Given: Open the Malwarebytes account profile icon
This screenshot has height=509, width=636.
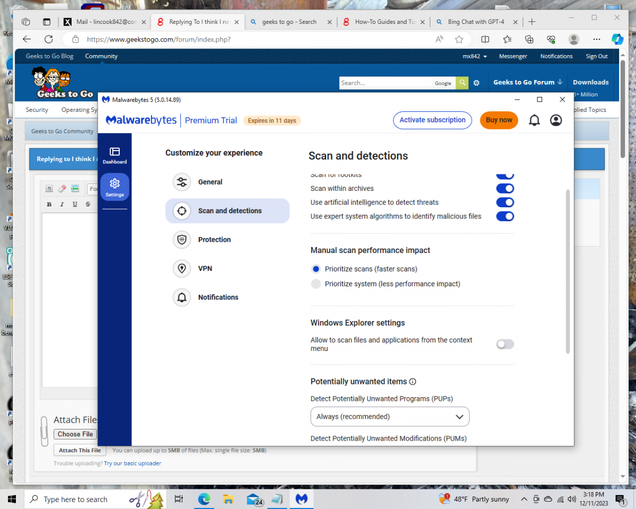Looking at the screenshot, I should (556, 120).
